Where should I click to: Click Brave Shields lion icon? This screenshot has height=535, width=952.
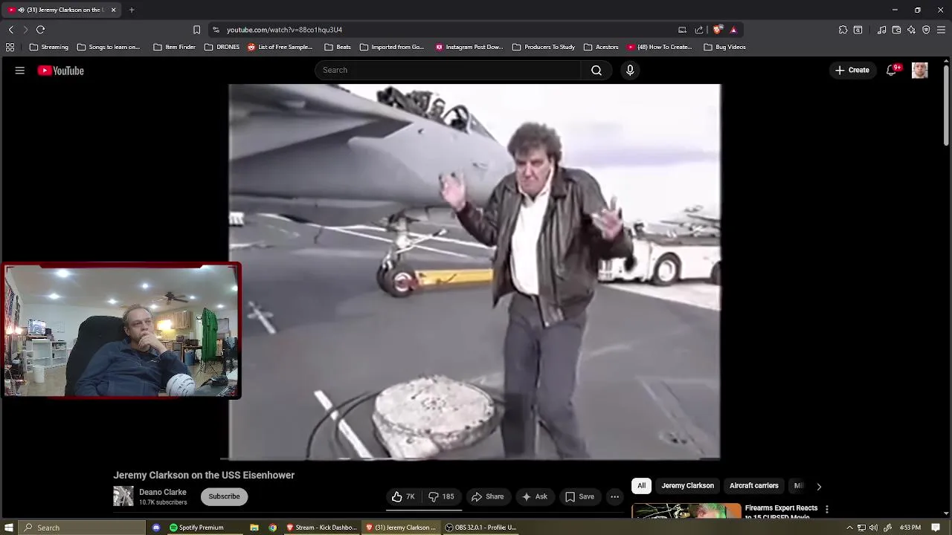(717, 30)
